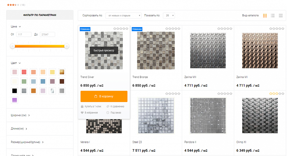The width and height of the screenshot is (287, 156).
Task: Switch to compact table view icon
Action: (x=281, y=16)
